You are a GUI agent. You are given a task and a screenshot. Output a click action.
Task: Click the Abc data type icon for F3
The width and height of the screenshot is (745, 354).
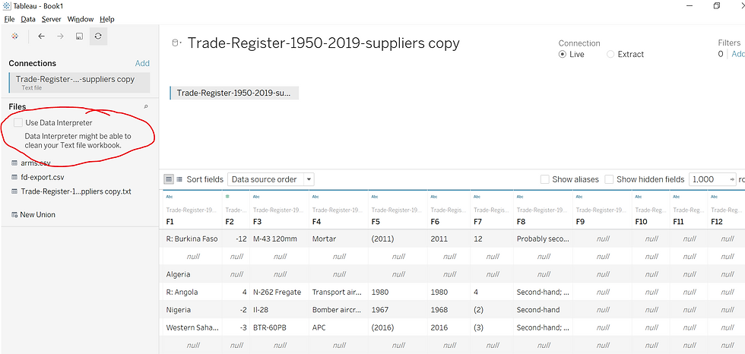(257, 197)
